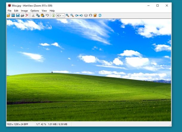The image size is (182, 132).
Task: Close the IrfanView window
Action: click(167, 5)
